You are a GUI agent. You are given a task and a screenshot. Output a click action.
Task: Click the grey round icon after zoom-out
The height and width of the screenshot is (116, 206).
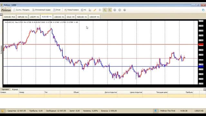point(125,10)
